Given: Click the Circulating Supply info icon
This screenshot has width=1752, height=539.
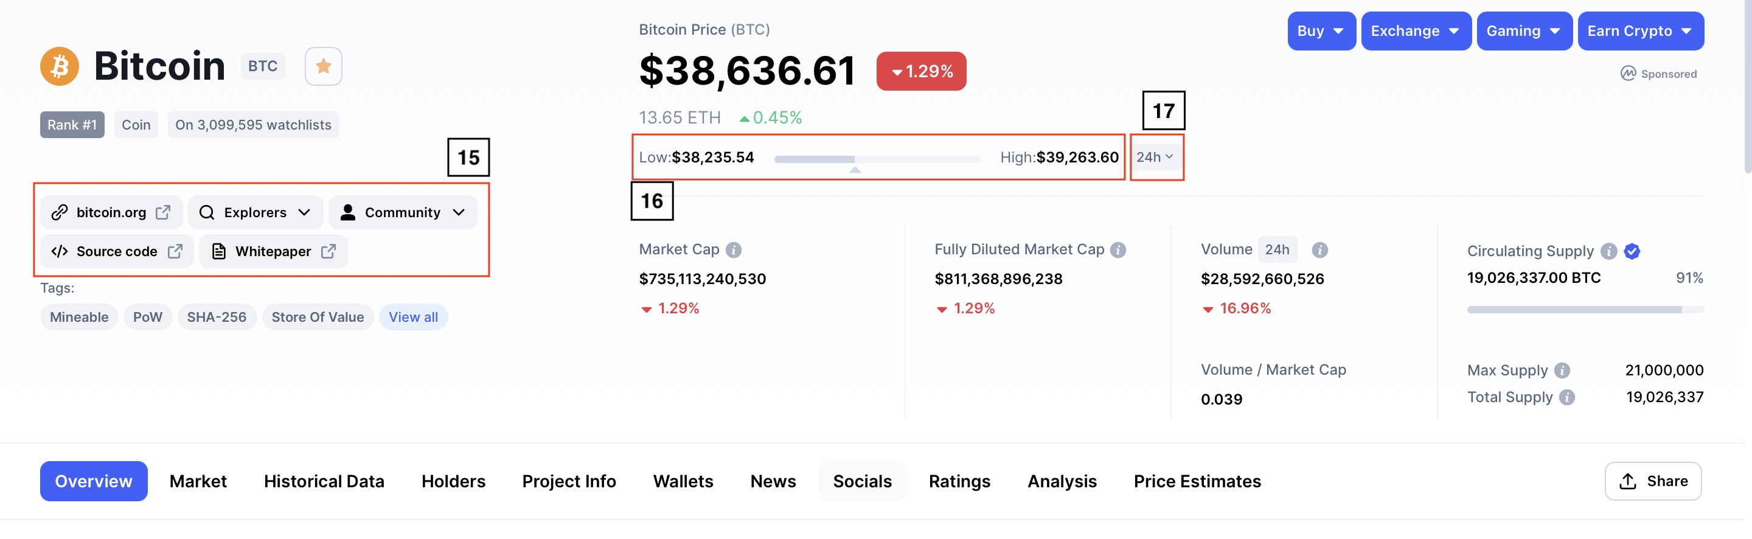Looking at the screenshot, I should pos(1608,251).
